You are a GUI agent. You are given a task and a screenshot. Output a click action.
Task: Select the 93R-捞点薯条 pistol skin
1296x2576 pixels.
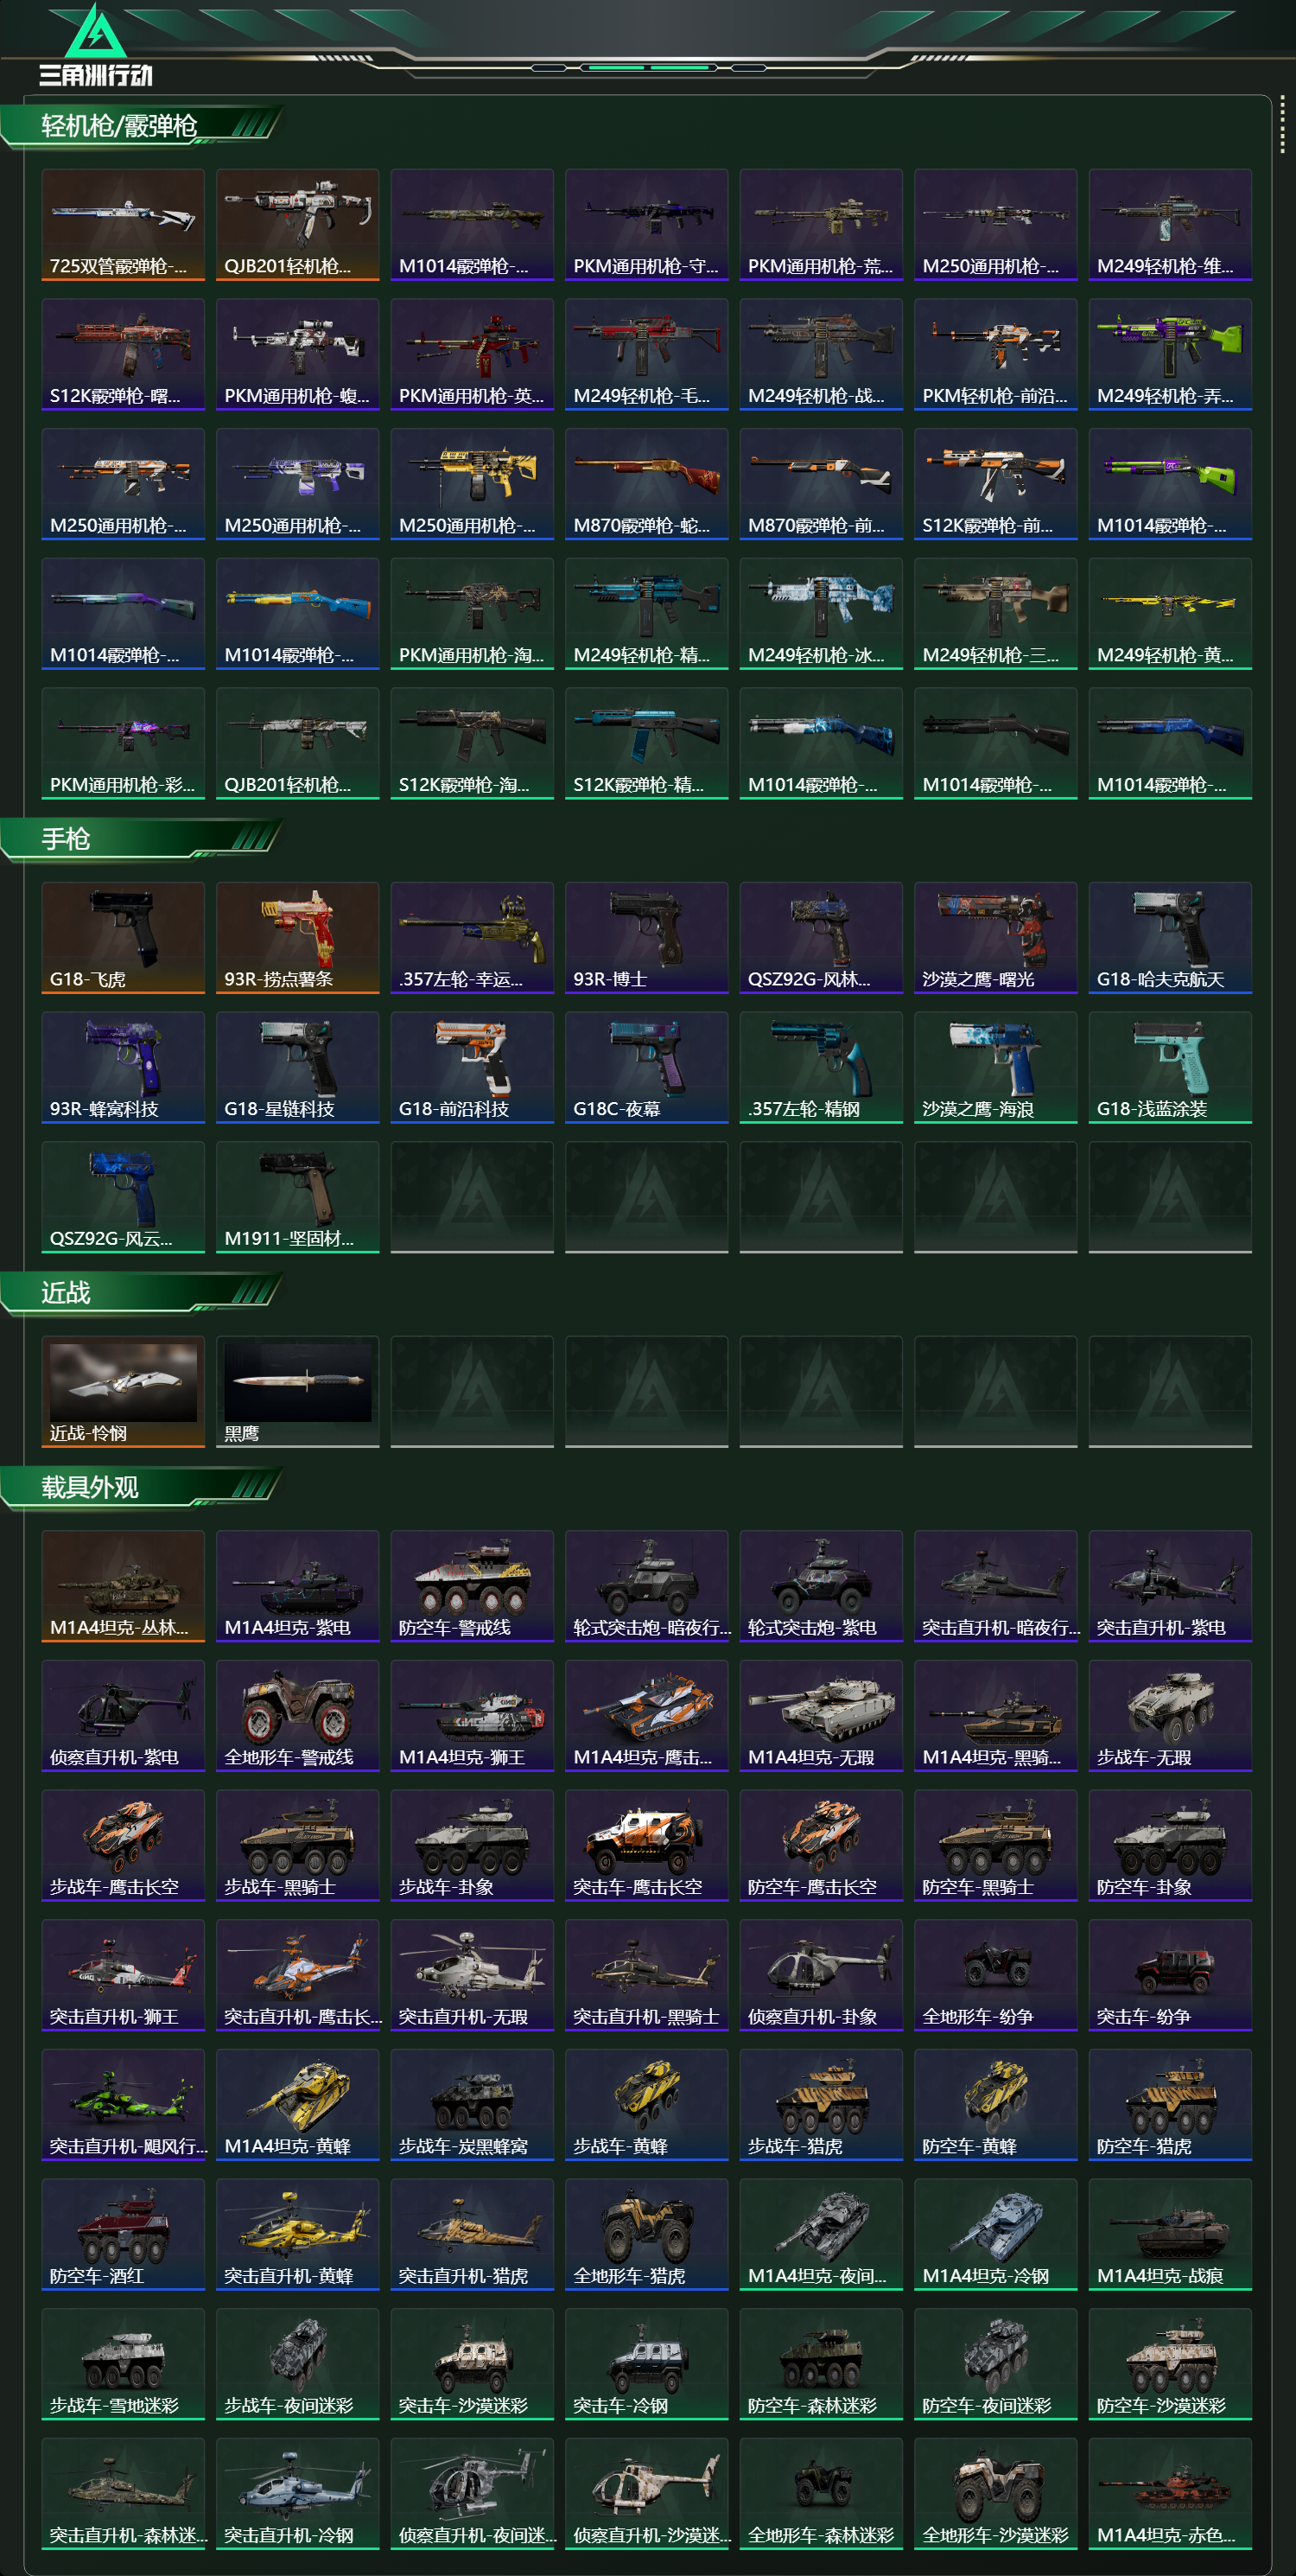point(298,938)
